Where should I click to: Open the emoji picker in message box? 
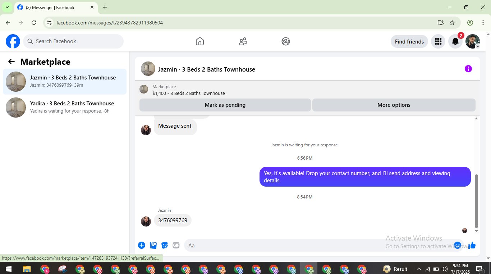pyautogui.click(x=458, y=245)
